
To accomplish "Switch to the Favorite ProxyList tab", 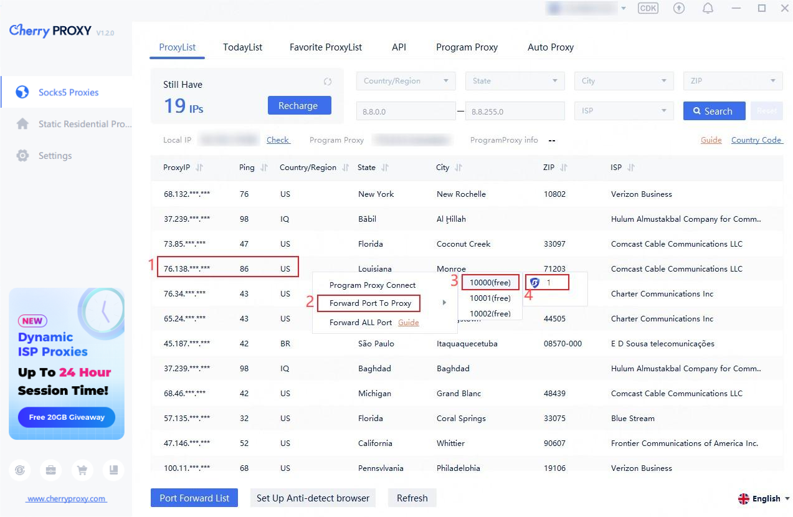I will [x=326, y=47].
